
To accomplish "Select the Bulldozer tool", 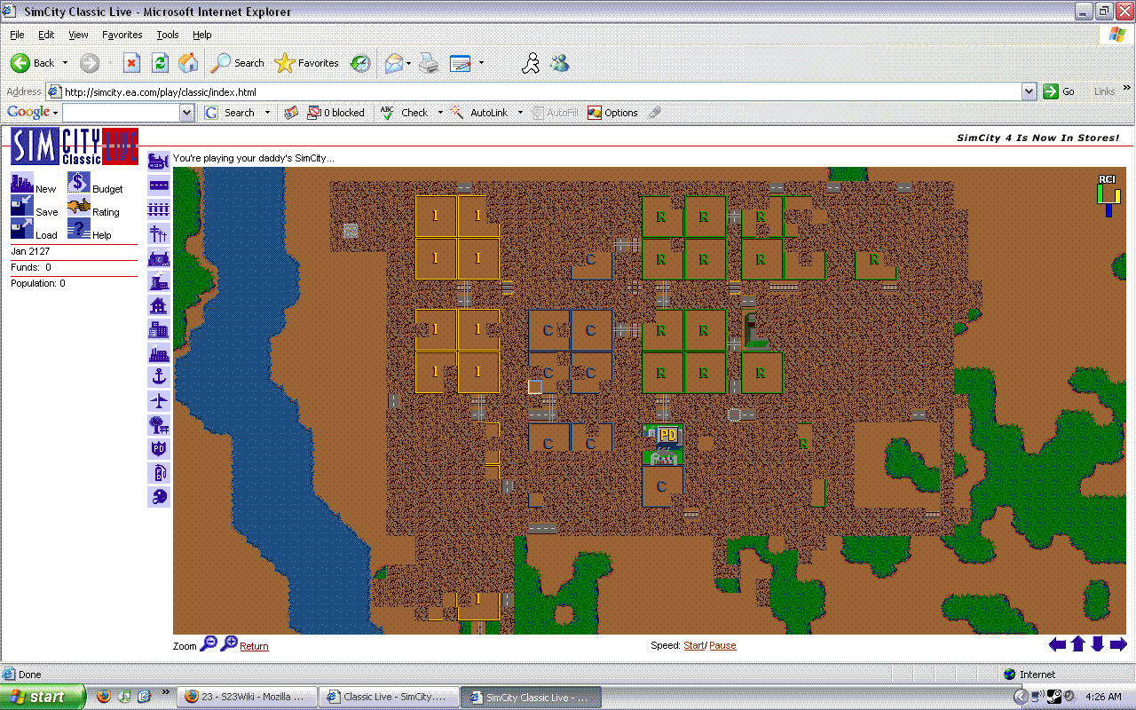I will tap(159, 162).
